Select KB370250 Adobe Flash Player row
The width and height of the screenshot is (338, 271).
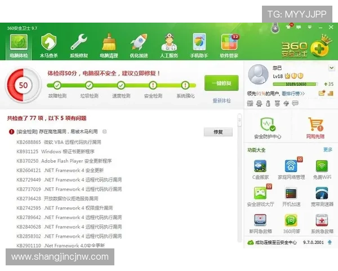(64, 161)
